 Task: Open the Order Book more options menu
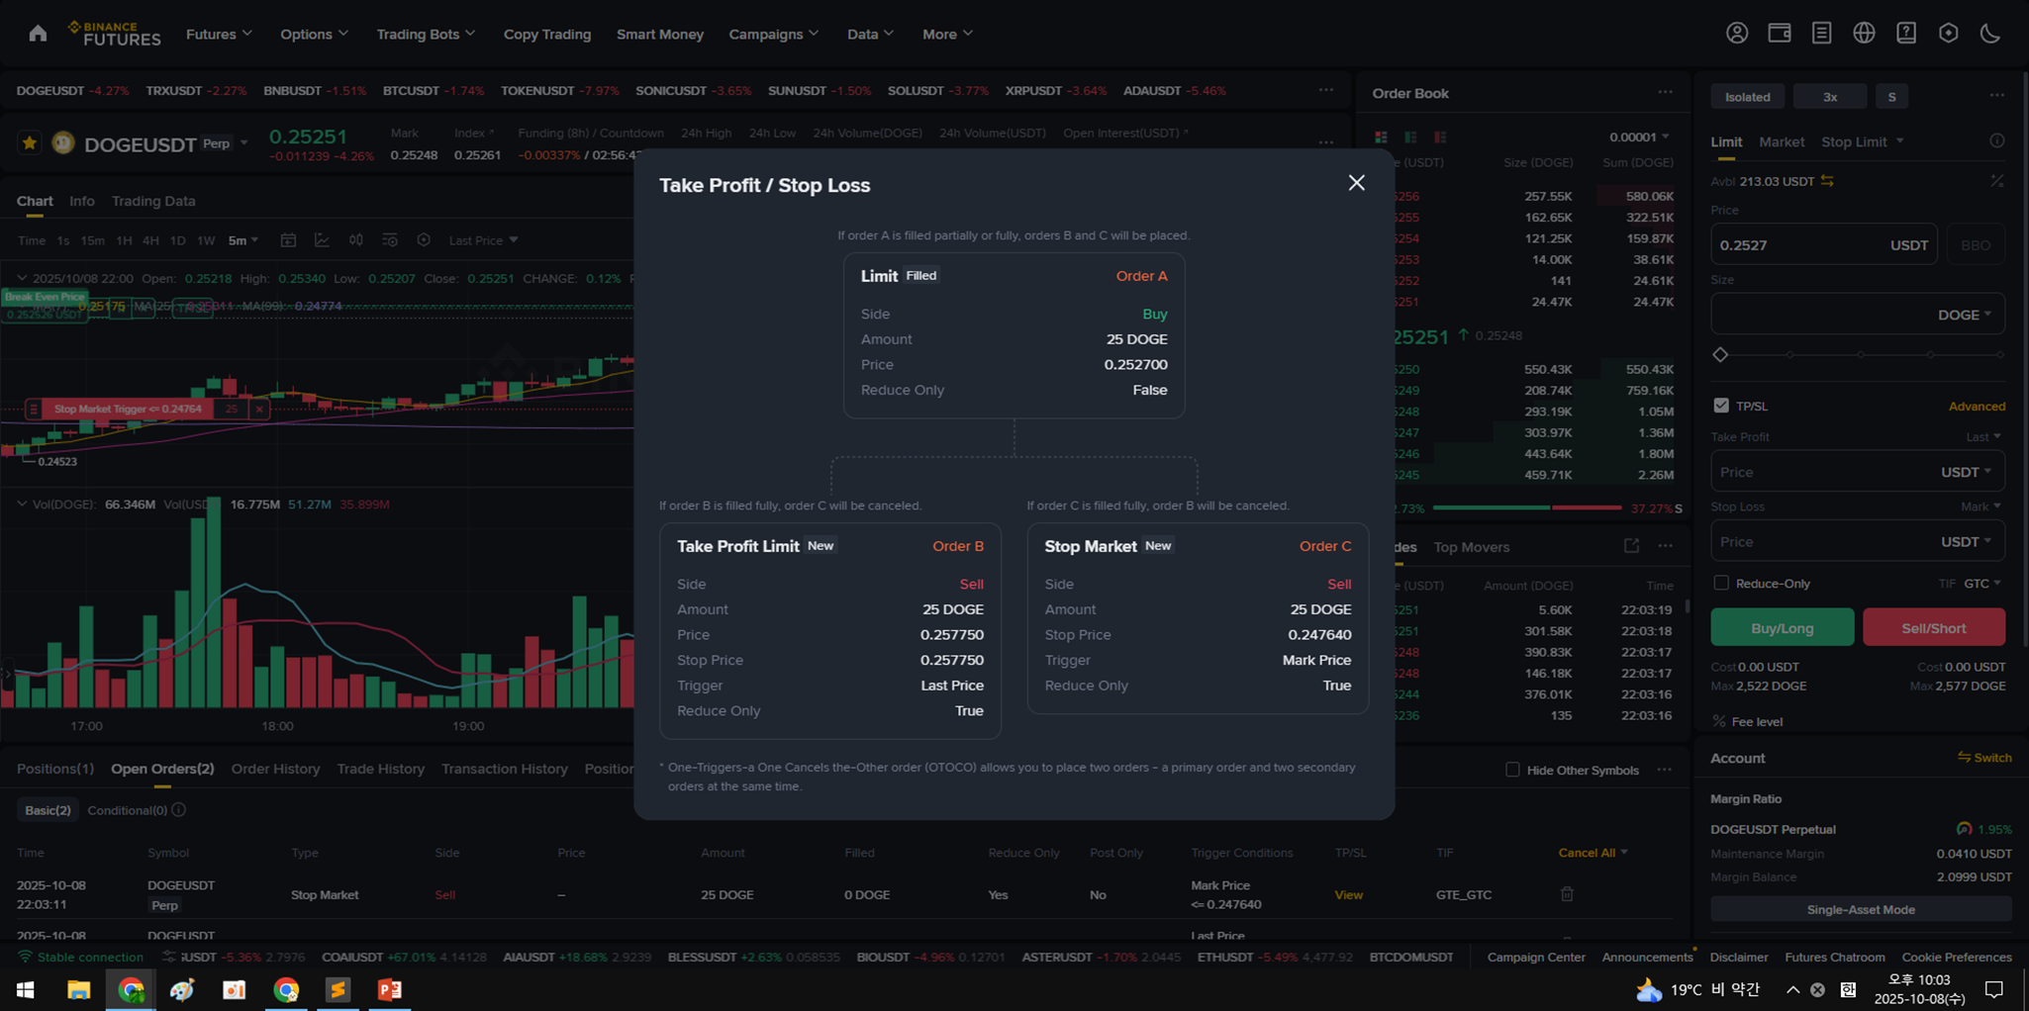tap(1665, 93)
